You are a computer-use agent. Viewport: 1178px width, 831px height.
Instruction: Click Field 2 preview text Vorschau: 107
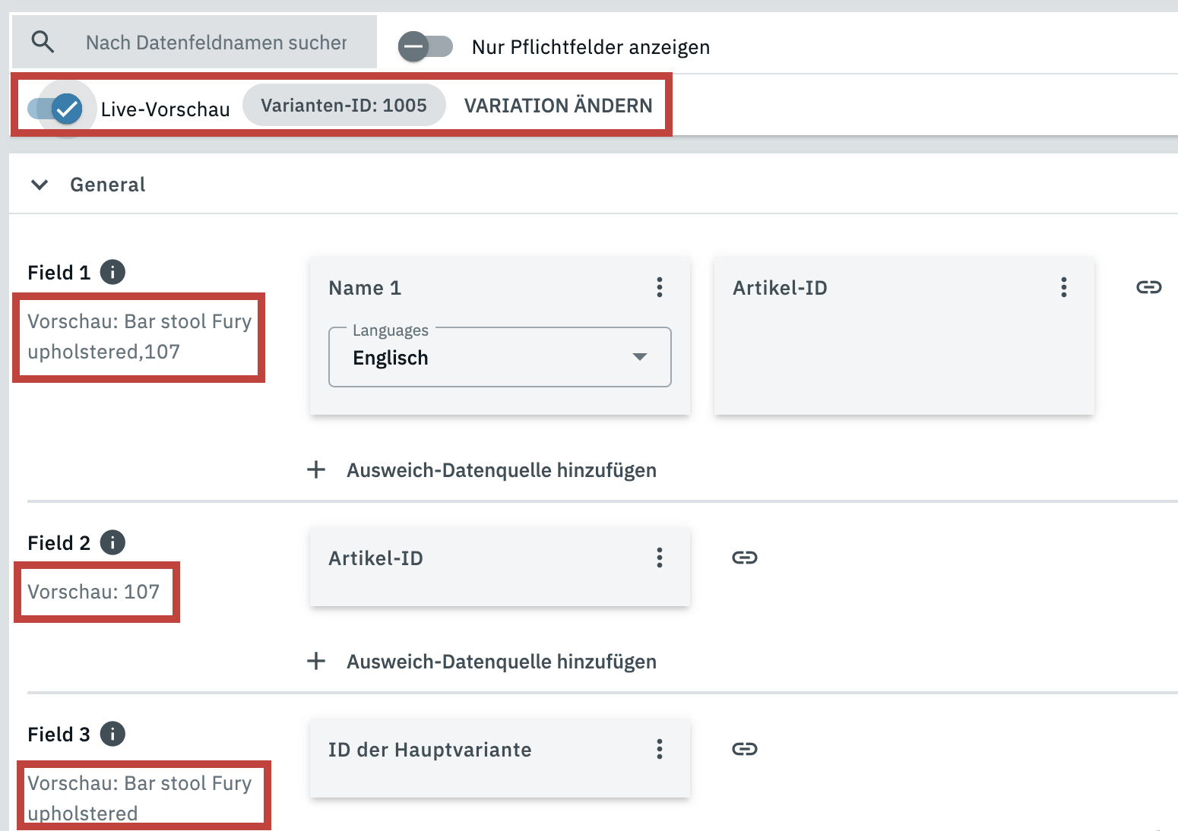pos(93,592)
